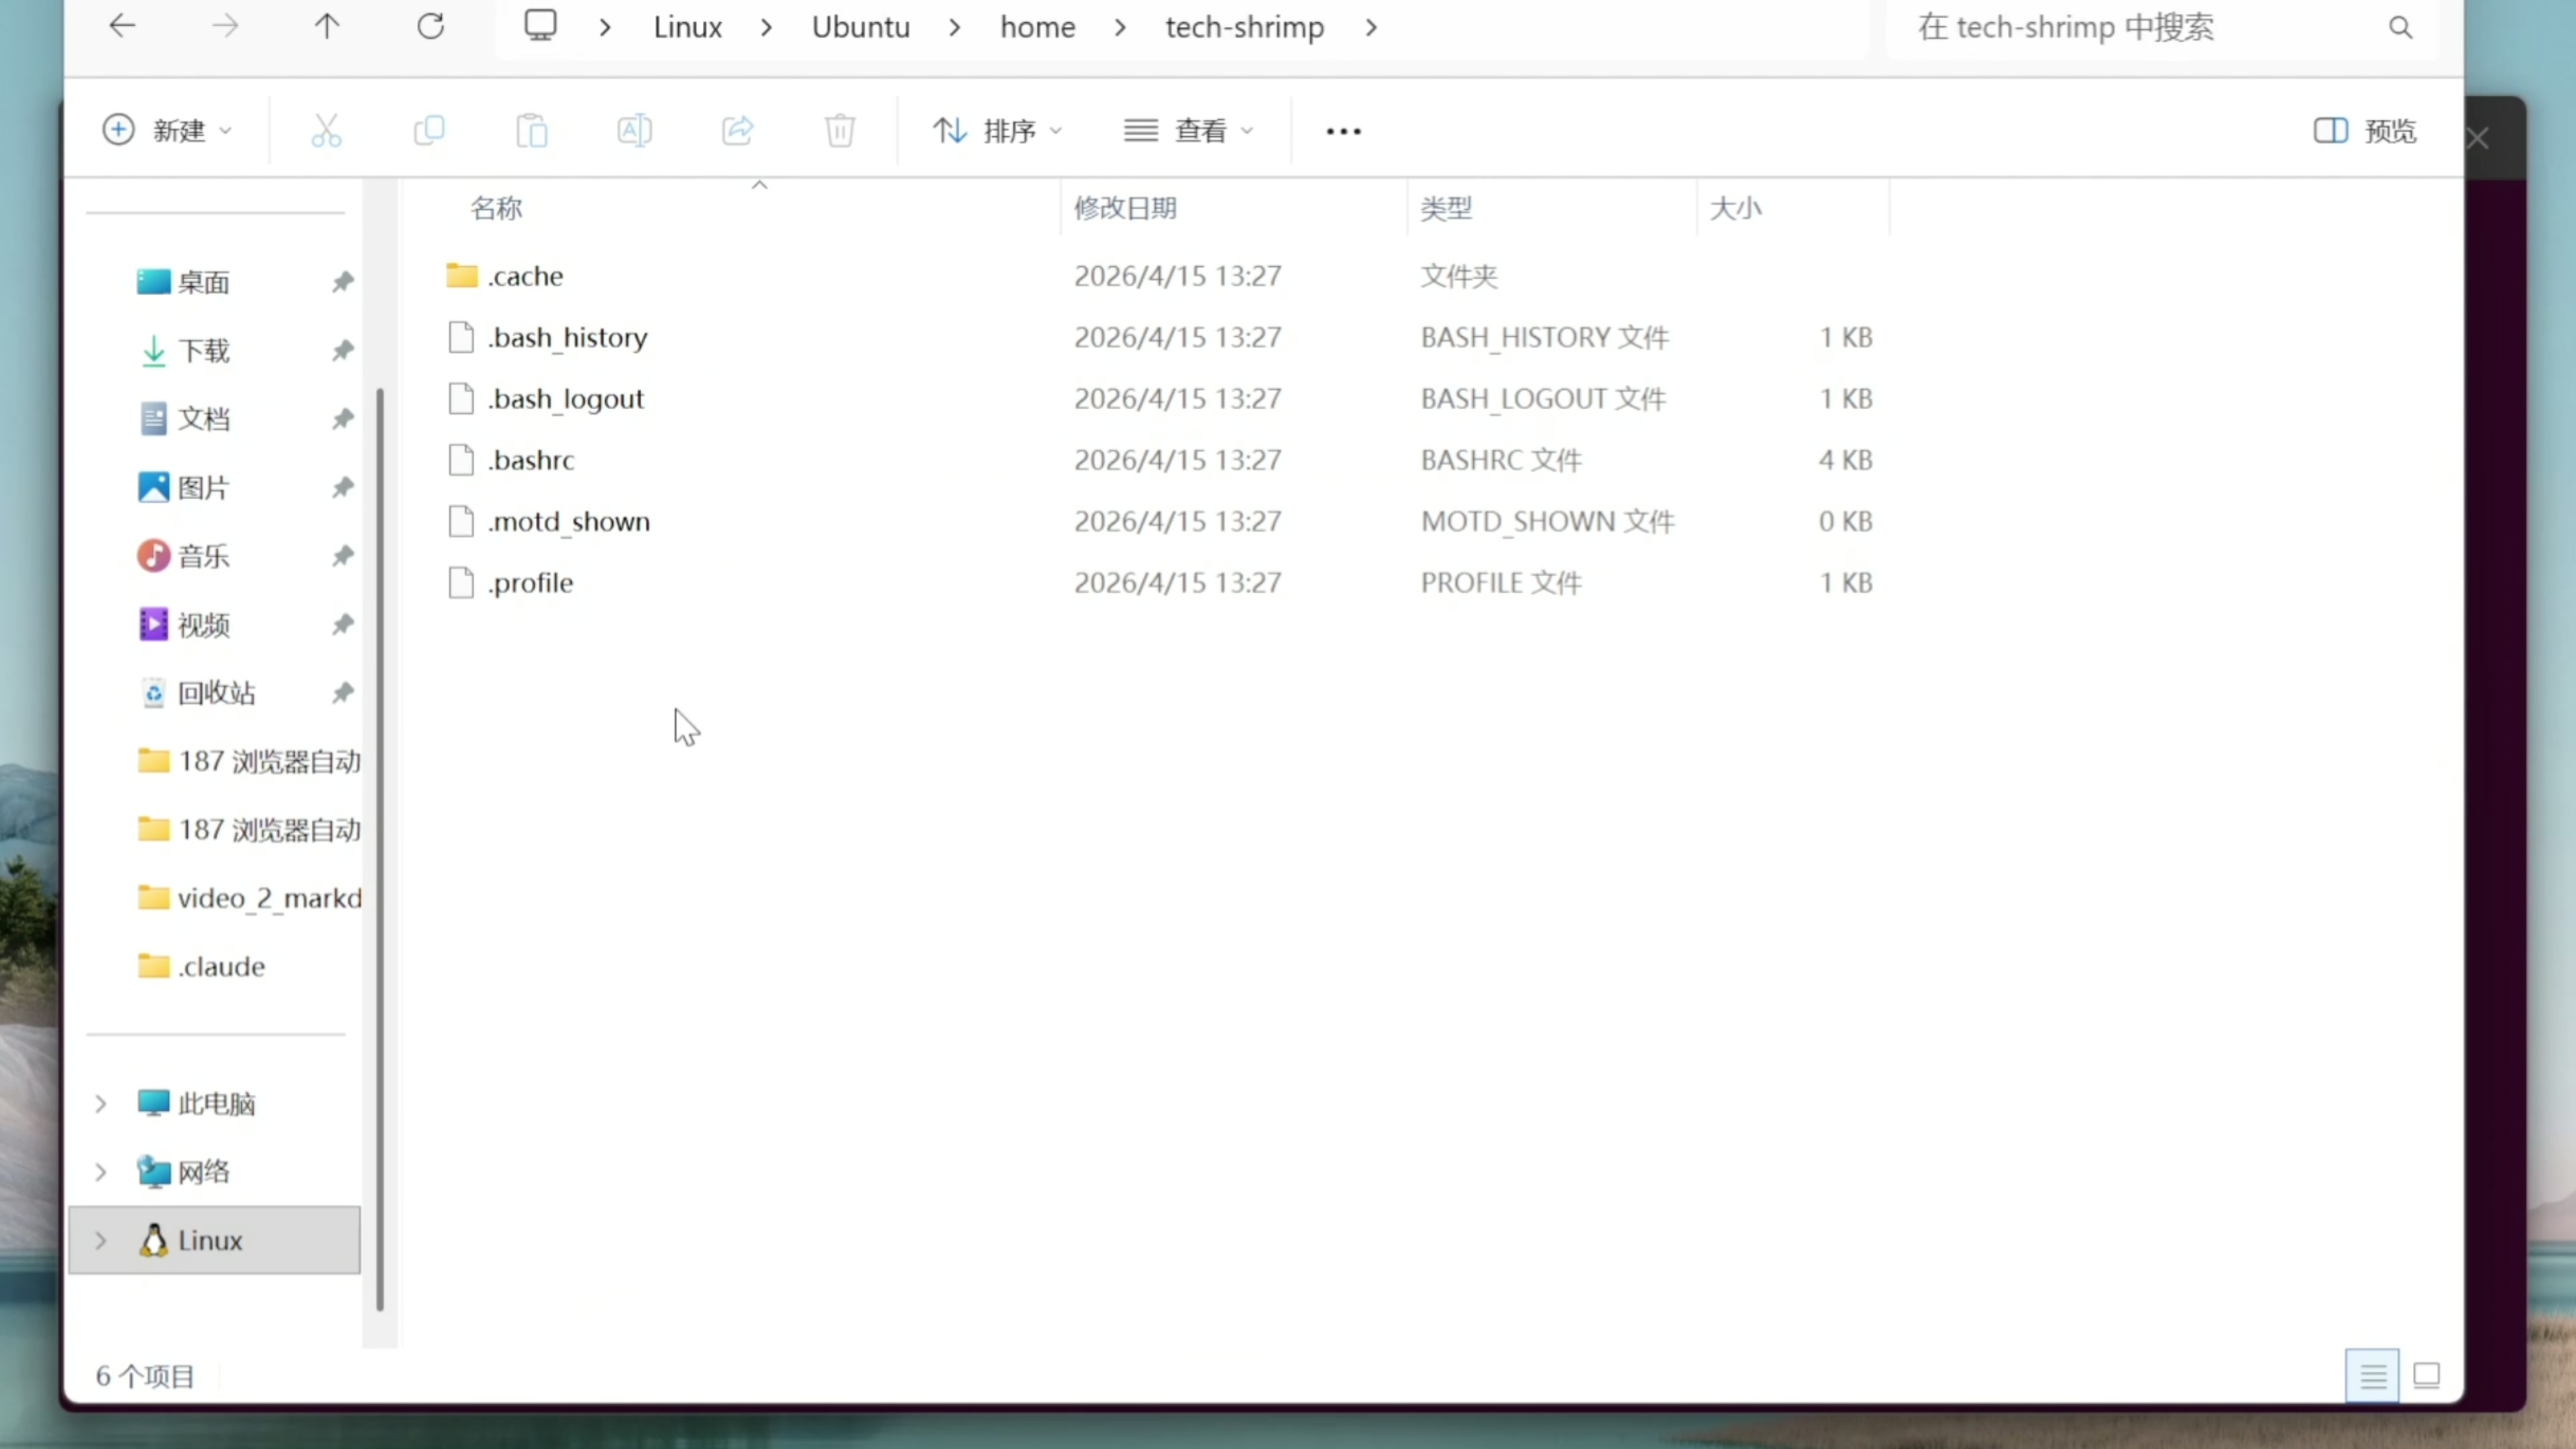Navigate to Ubuntu breadcrumb segment
The height and width of the screenshot is (1449, 2576).
(860, 27)
